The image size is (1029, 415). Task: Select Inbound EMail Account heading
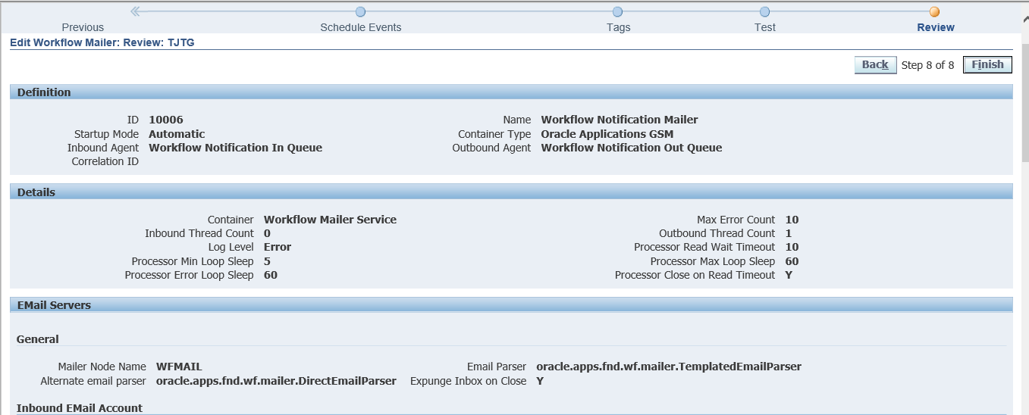click(80, 408)
